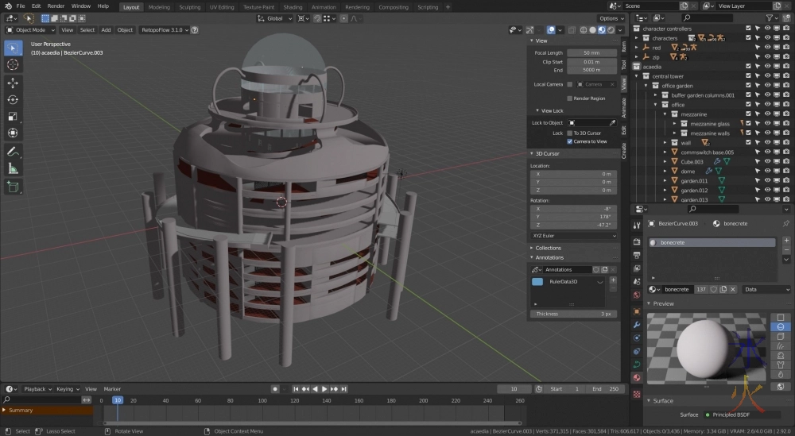
Task: Uncheck the Camera to View checkbox
Action: click(569, 141)
